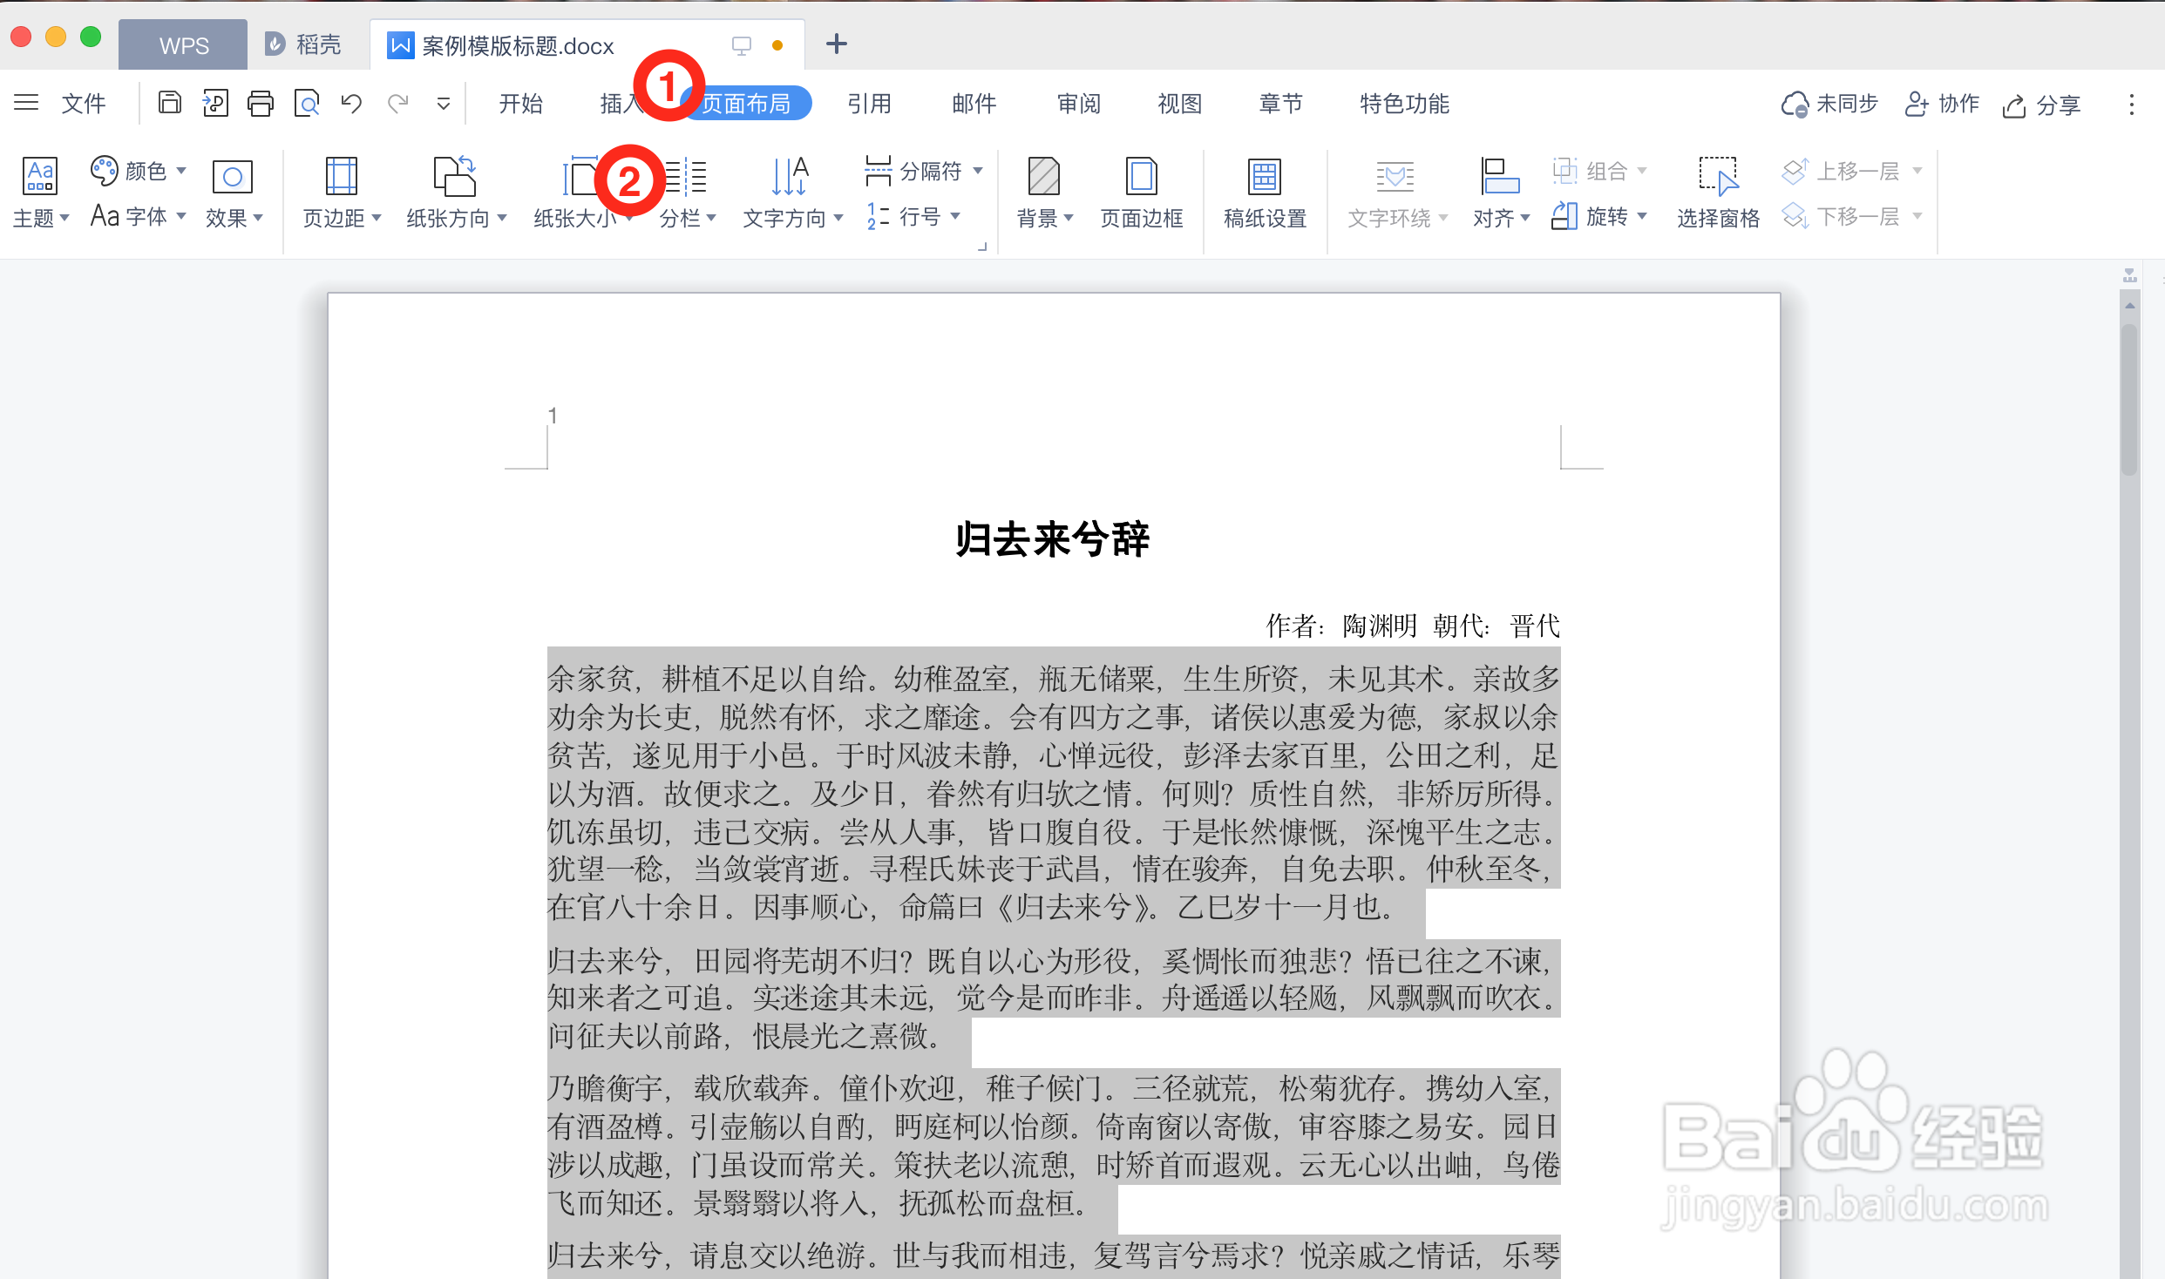
Task: Open the 文字方向 text direction dropdown
Action: (792, 193)
